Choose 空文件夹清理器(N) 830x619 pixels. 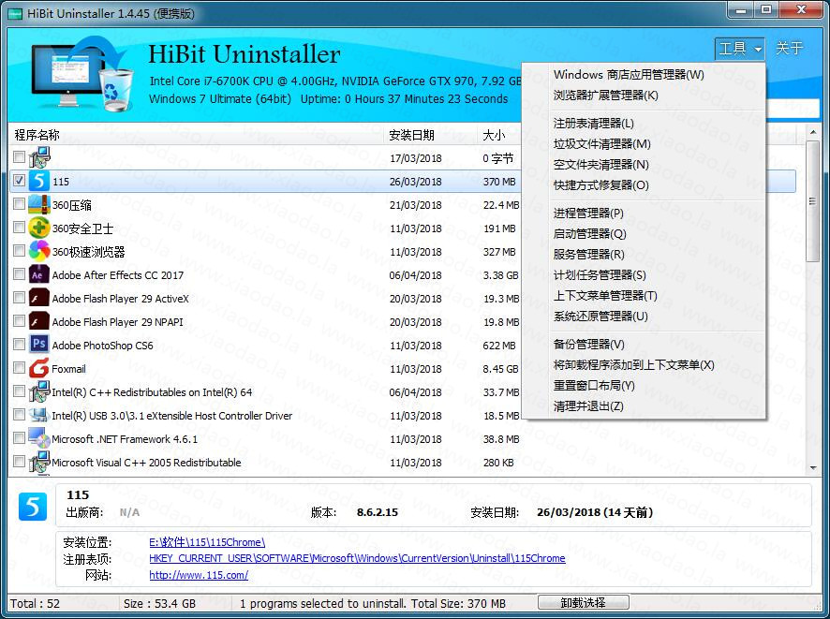tap(600, 165)
